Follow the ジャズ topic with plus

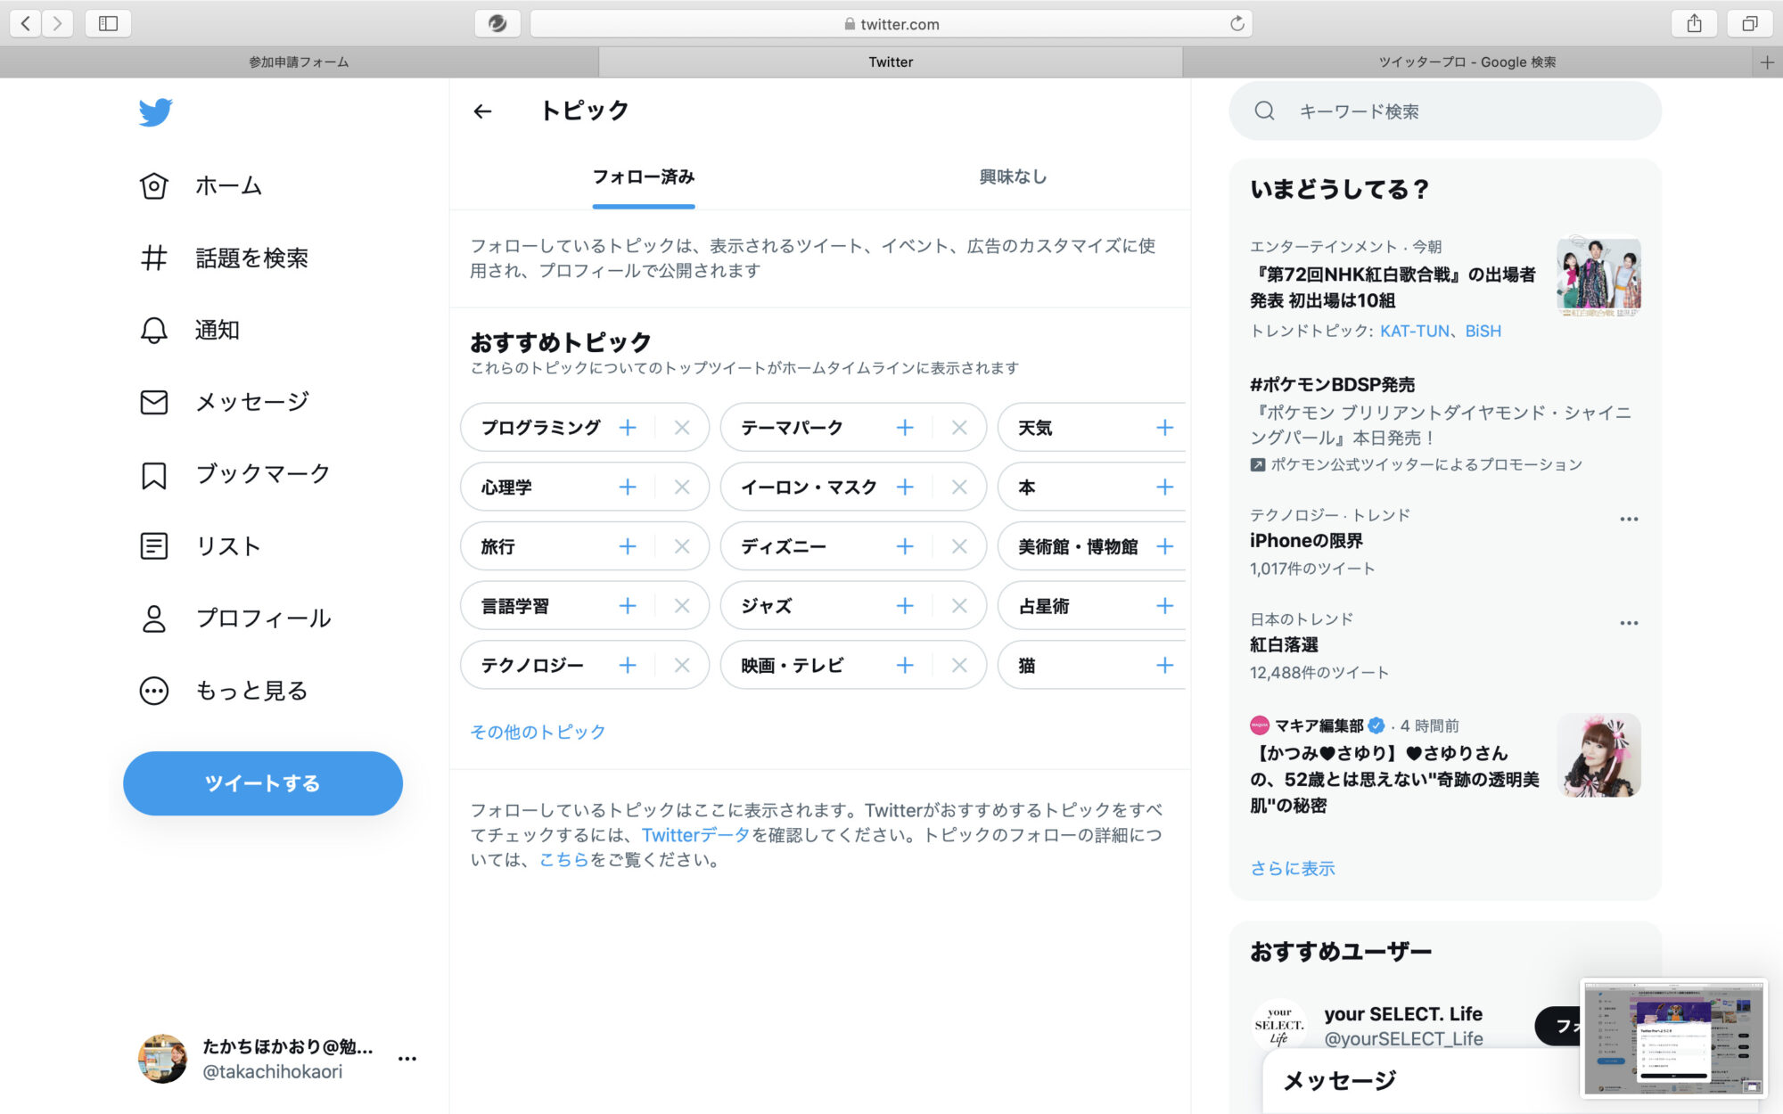tap(905, 606)
